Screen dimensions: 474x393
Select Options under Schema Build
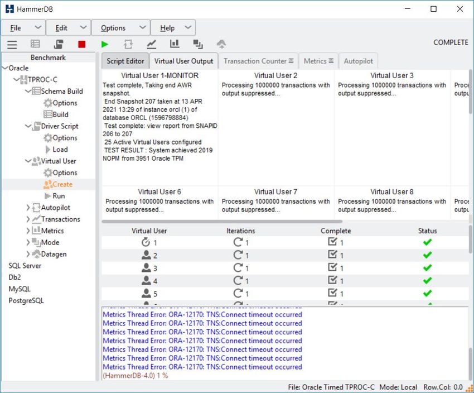60,103
